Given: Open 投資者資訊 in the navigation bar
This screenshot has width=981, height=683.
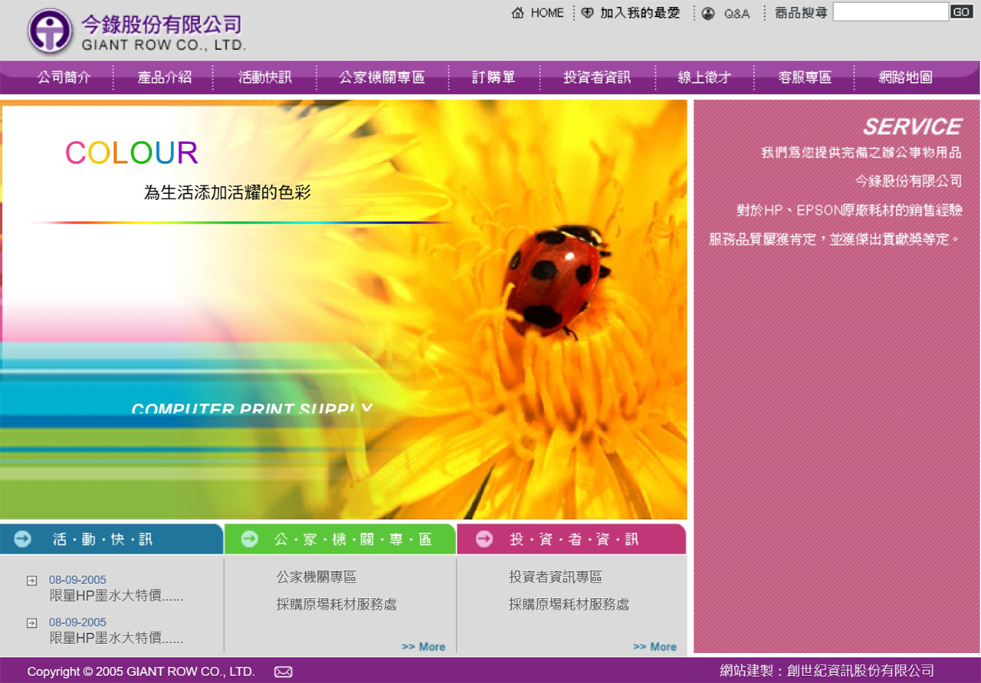Looking at the screenshot, I should (x=597, y=77).
